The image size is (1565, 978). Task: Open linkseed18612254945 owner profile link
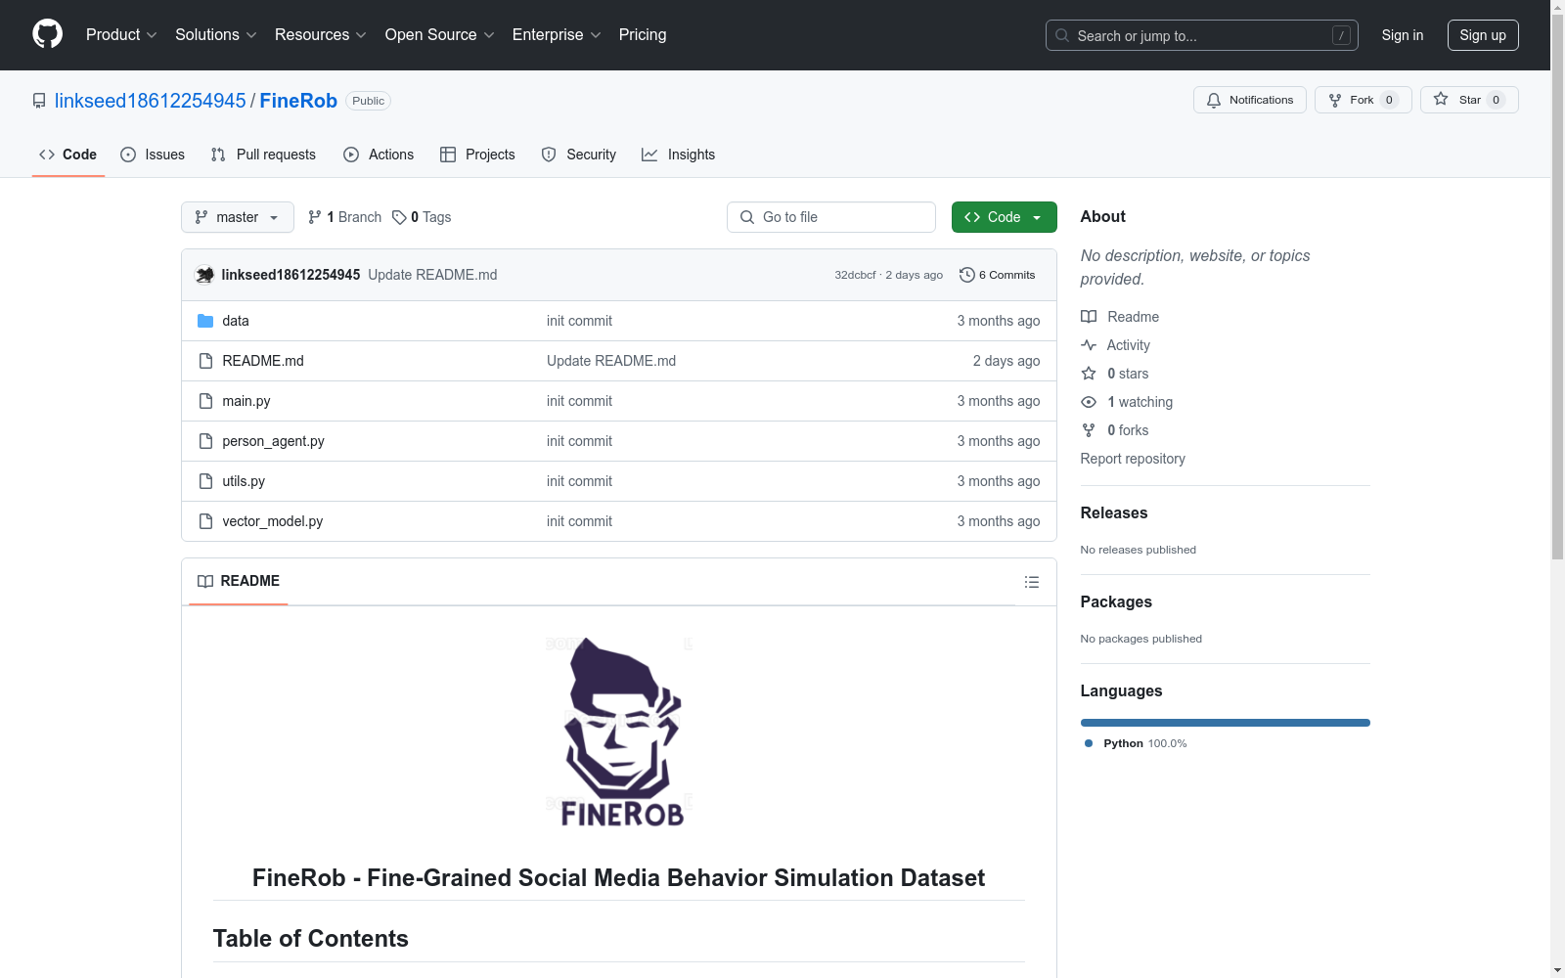pyautogui.click(x=151, y=101)
